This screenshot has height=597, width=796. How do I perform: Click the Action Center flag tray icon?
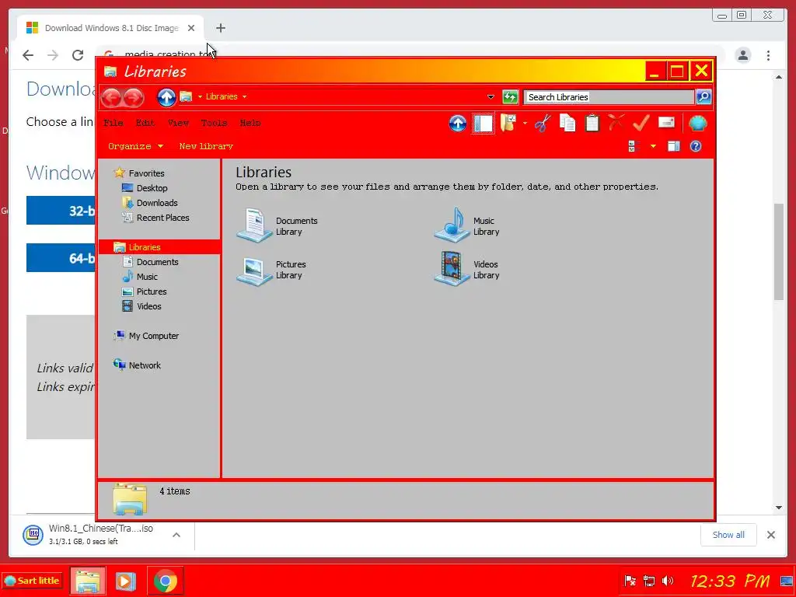[630, 581]
